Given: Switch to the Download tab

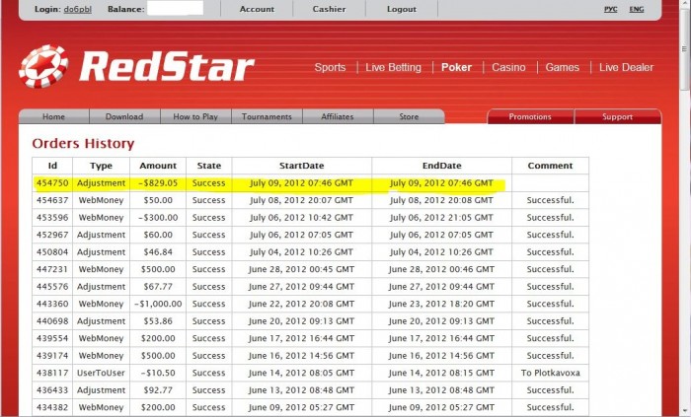Looking at the screenshot, I should click(x=124, y=116).
